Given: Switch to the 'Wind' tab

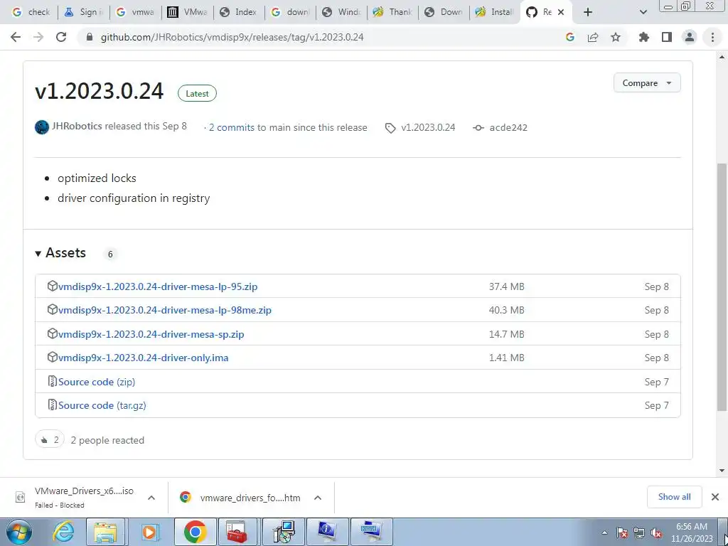Looking at the screenshot, I should click(342, 12).
